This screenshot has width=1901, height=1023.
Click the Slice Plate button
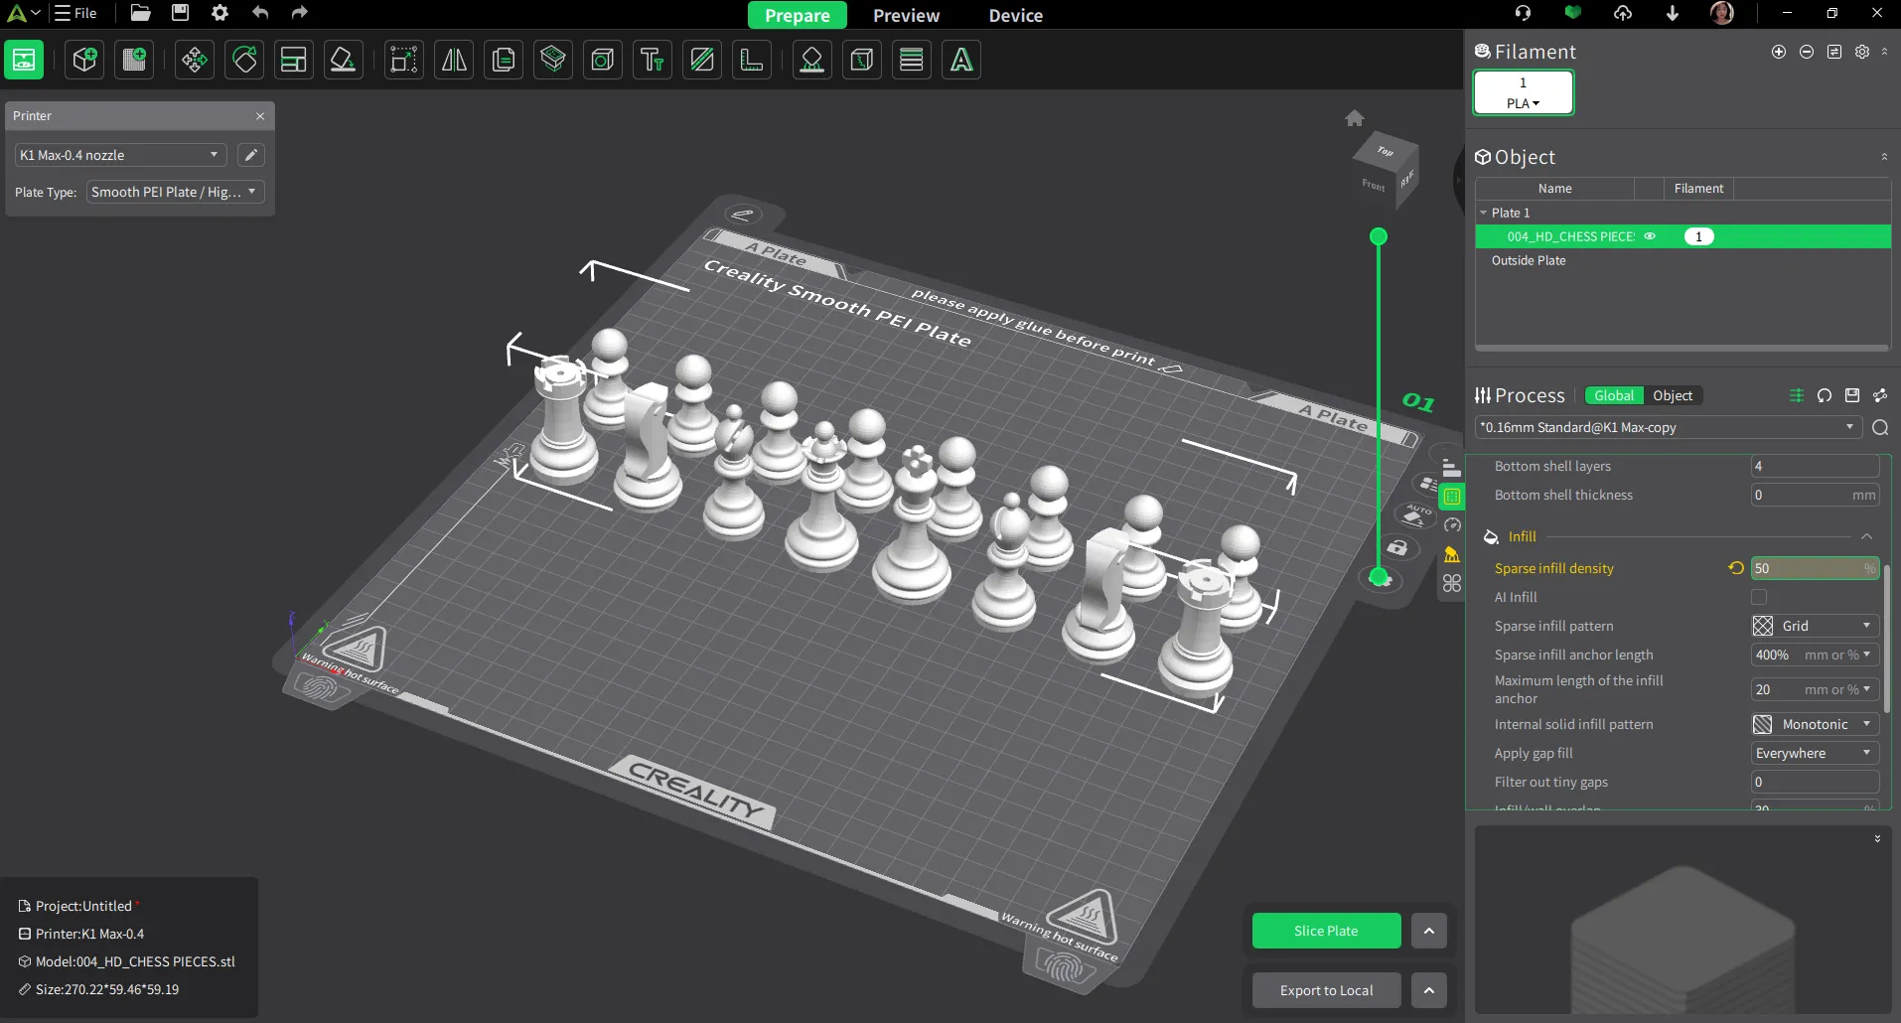pos(1326,931)
